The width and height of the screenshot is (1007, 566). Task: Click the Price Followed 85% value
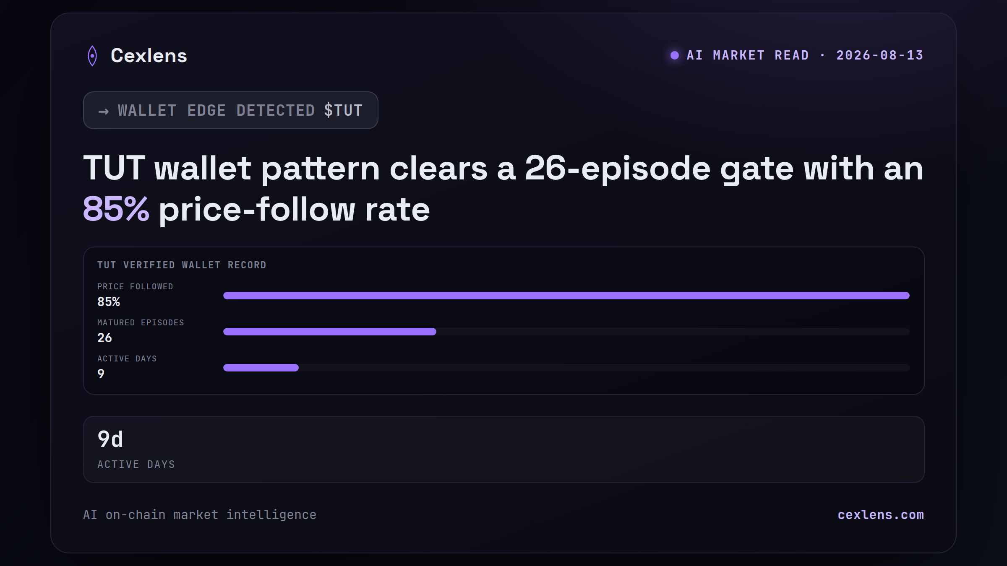109,302
